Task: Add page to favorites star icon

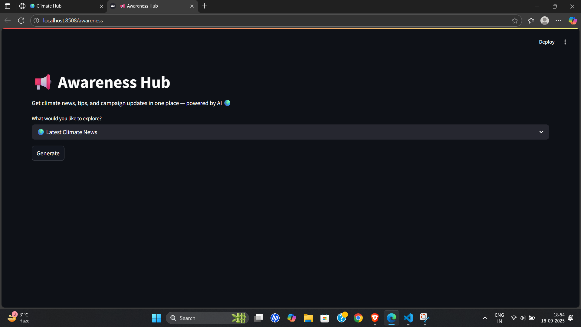Action: click(x=515, y=21)
